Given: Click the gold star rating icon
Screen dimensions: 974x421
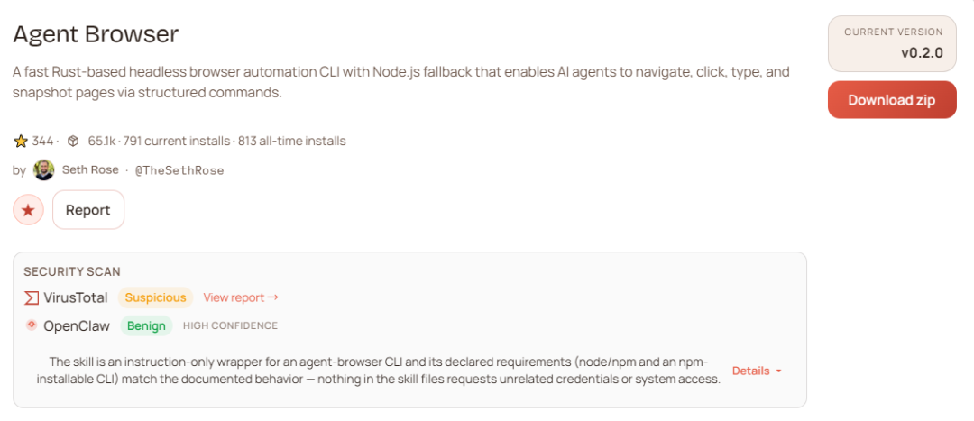Looking at the screenshot, I should point(21,141).
